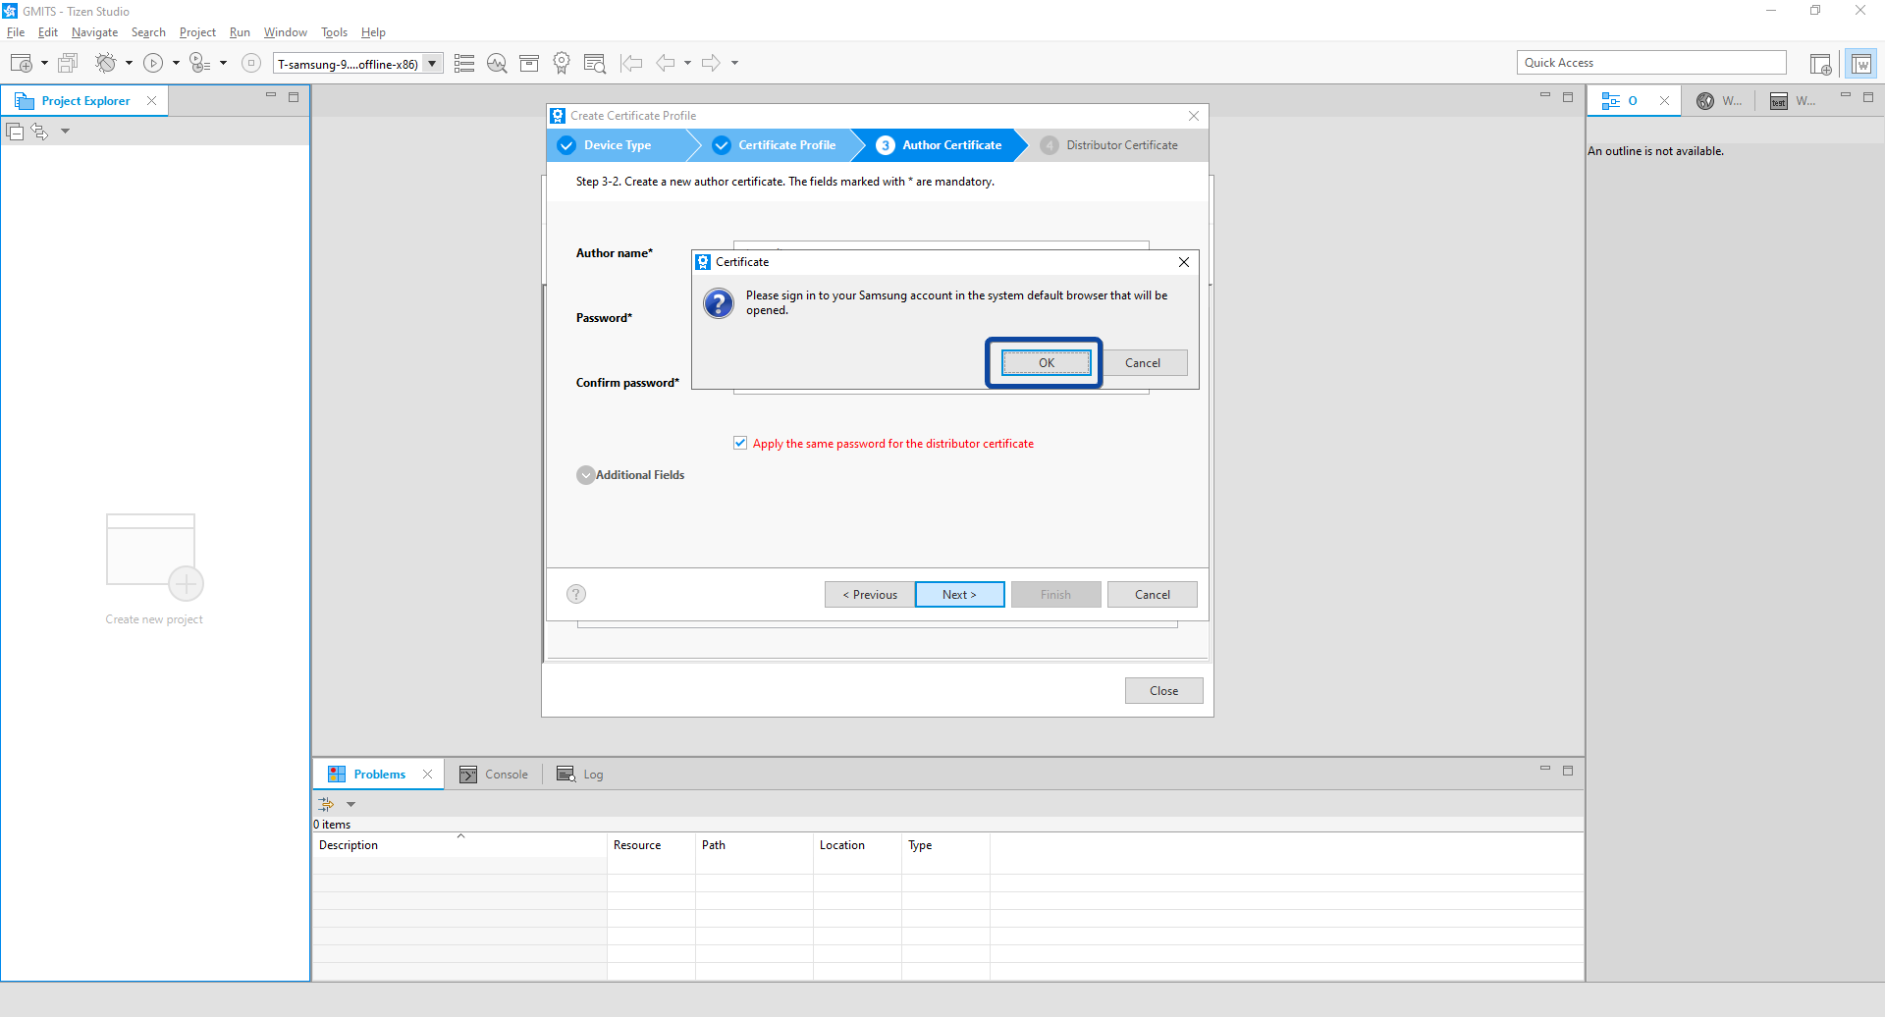
Task: Maximize the bottom Problems panel
Action: click(x=1568, y=770)
